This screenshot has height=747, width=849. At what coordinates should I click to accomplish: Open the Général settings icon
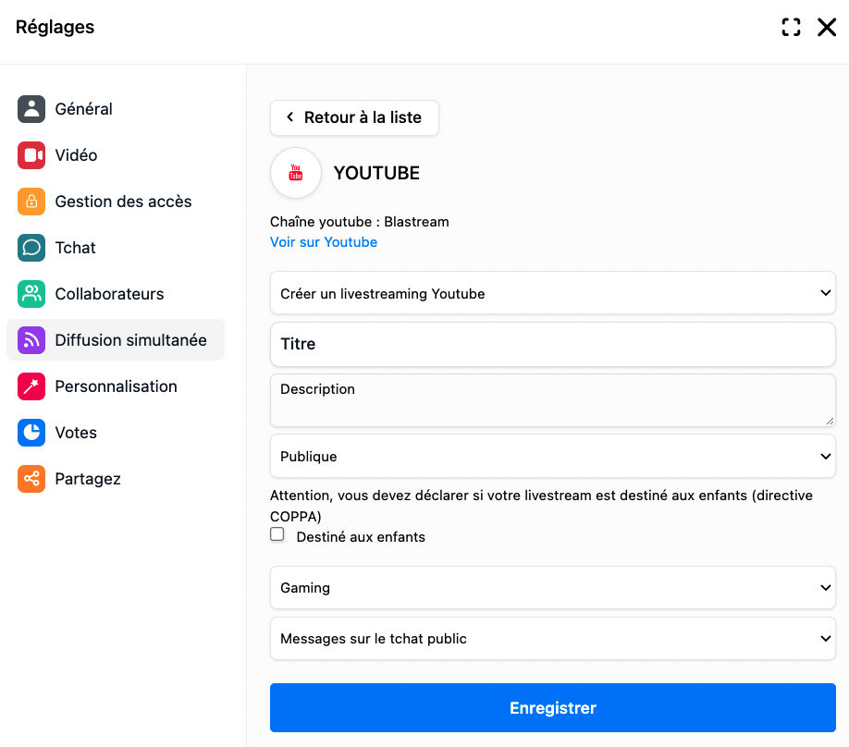[x=31, y=109]
